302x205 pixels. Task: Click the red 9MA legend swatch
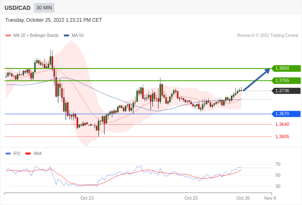click(x=28, y=154)
